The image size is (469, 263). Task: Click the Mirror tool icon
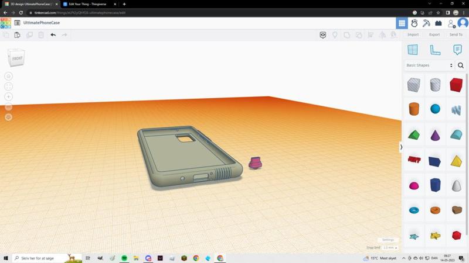click(382, 35)
